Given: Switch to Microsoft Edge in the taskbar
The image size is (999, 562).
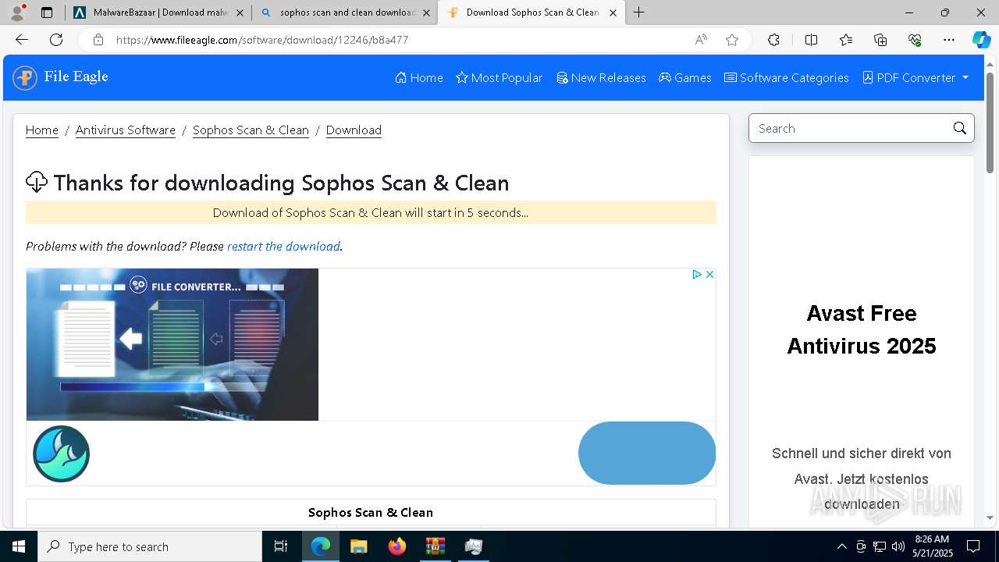Looking at the screenshot, I should click(321, 546).
